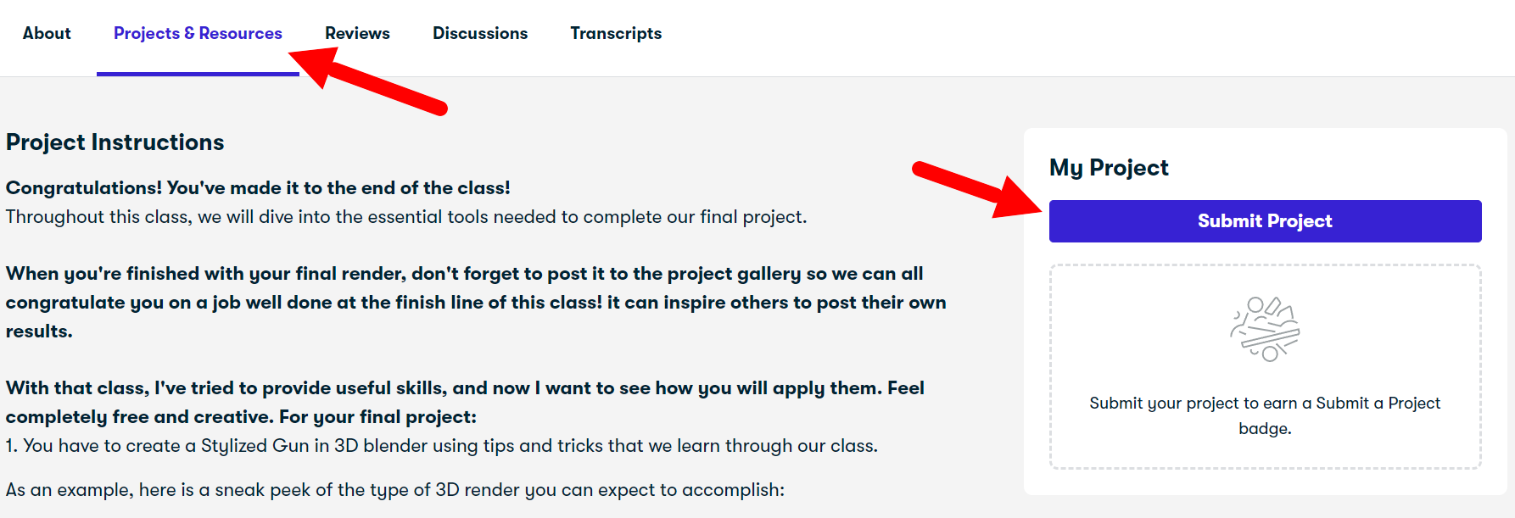This screenshot has height=518, width=1515.
Task: Click the Submit Project button
Action: 1265,221
